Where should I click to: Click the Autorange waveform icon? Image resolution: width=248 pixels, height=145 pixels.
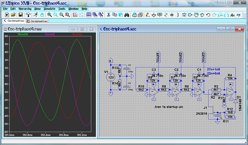[x=75, y=15]
